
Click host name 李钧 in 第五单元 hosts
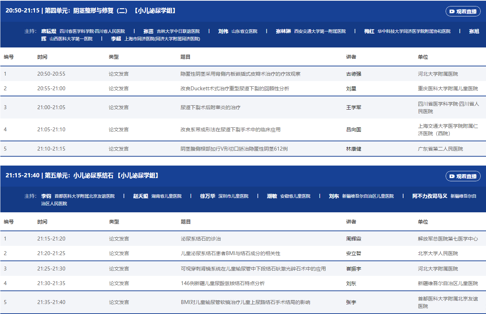[46, 196]
